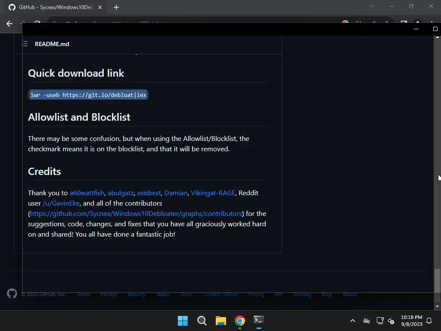441x331 pixels.
Task: Visit the /u/GavinEke Reddit link
Action: (61, 203)
